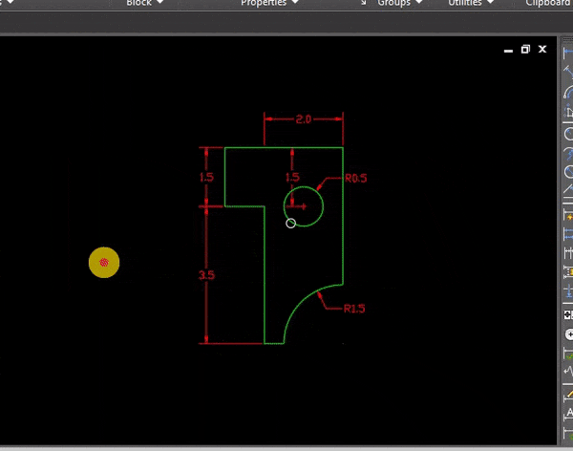The height and width of the screenshot is (451, 573).
Task: Select the Ordinate dimension tool
Action: [x=568, y=110]
